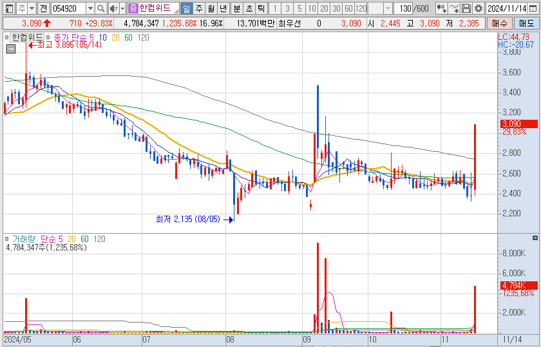Click the stock code field 054920
Viewport: 541px width, 347px height.
(x=68, y=8)
